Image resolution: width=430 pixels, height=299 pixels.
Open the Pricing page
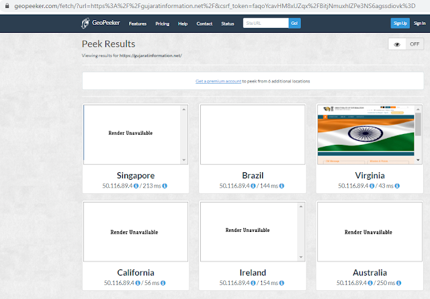163,24
